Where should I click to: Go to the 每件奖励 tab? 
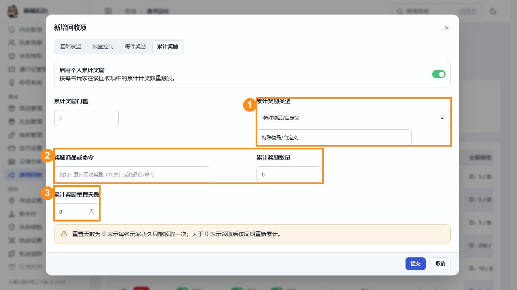135,46
